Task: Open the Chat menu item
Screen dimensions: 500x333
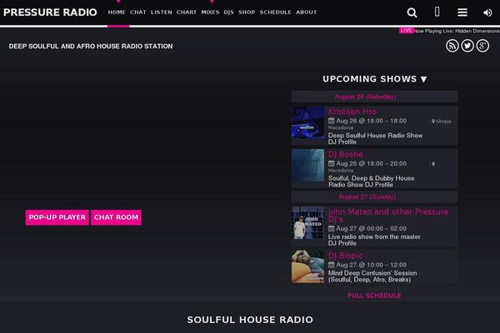Action: click(138, 12)
